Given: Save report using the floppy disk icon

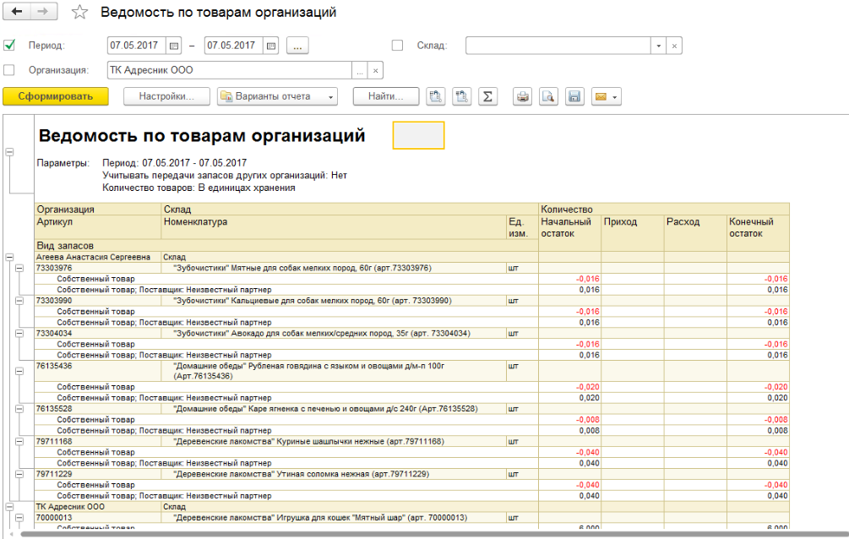Looking at the screenshot, I should (x=574, y=96).
